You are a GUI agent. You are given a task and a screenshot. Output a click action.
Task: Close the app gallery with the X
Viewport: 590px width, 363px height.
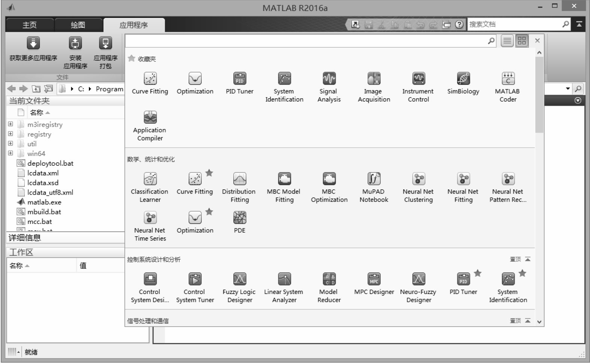pos(537,40)
